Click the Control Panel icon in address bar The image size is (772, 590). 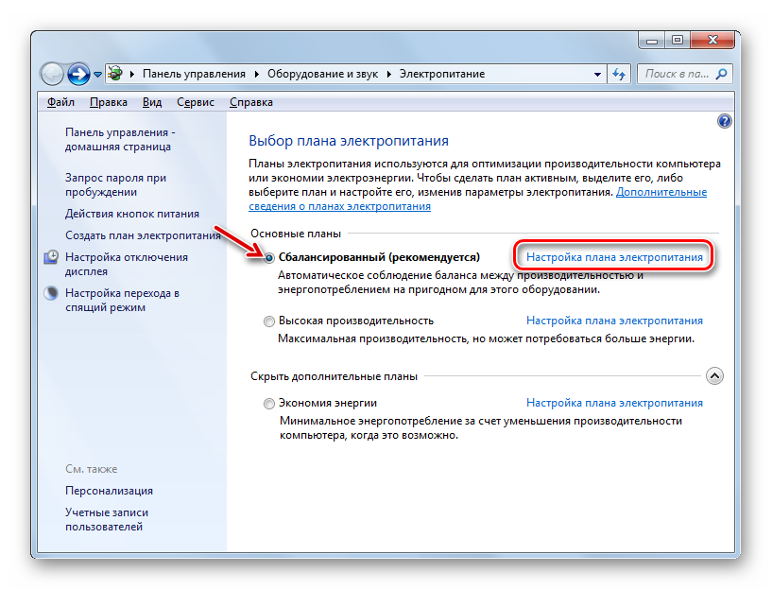click(115, 74)
